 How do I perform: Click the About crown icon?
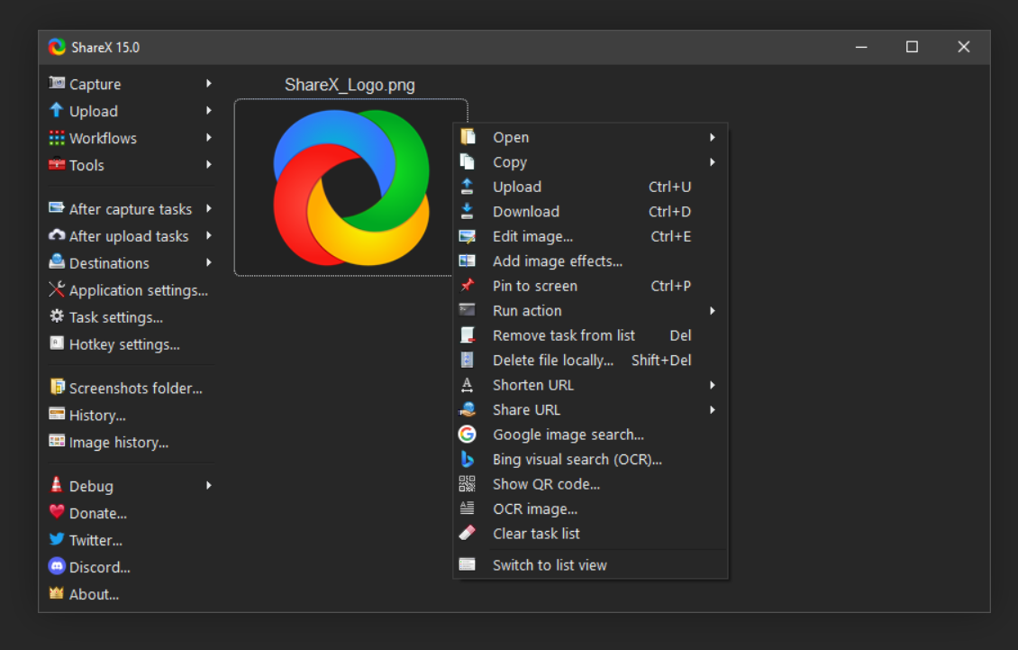pos(57,593)
